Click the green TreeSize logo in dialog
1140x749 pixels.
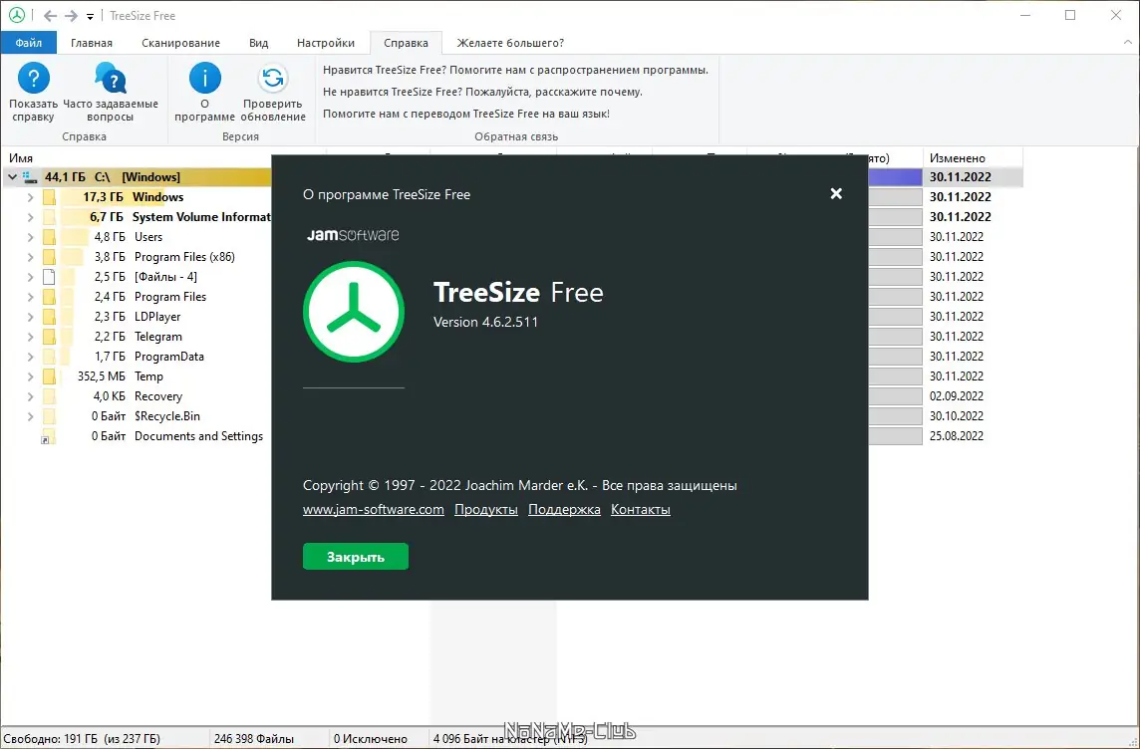point(354,312)
